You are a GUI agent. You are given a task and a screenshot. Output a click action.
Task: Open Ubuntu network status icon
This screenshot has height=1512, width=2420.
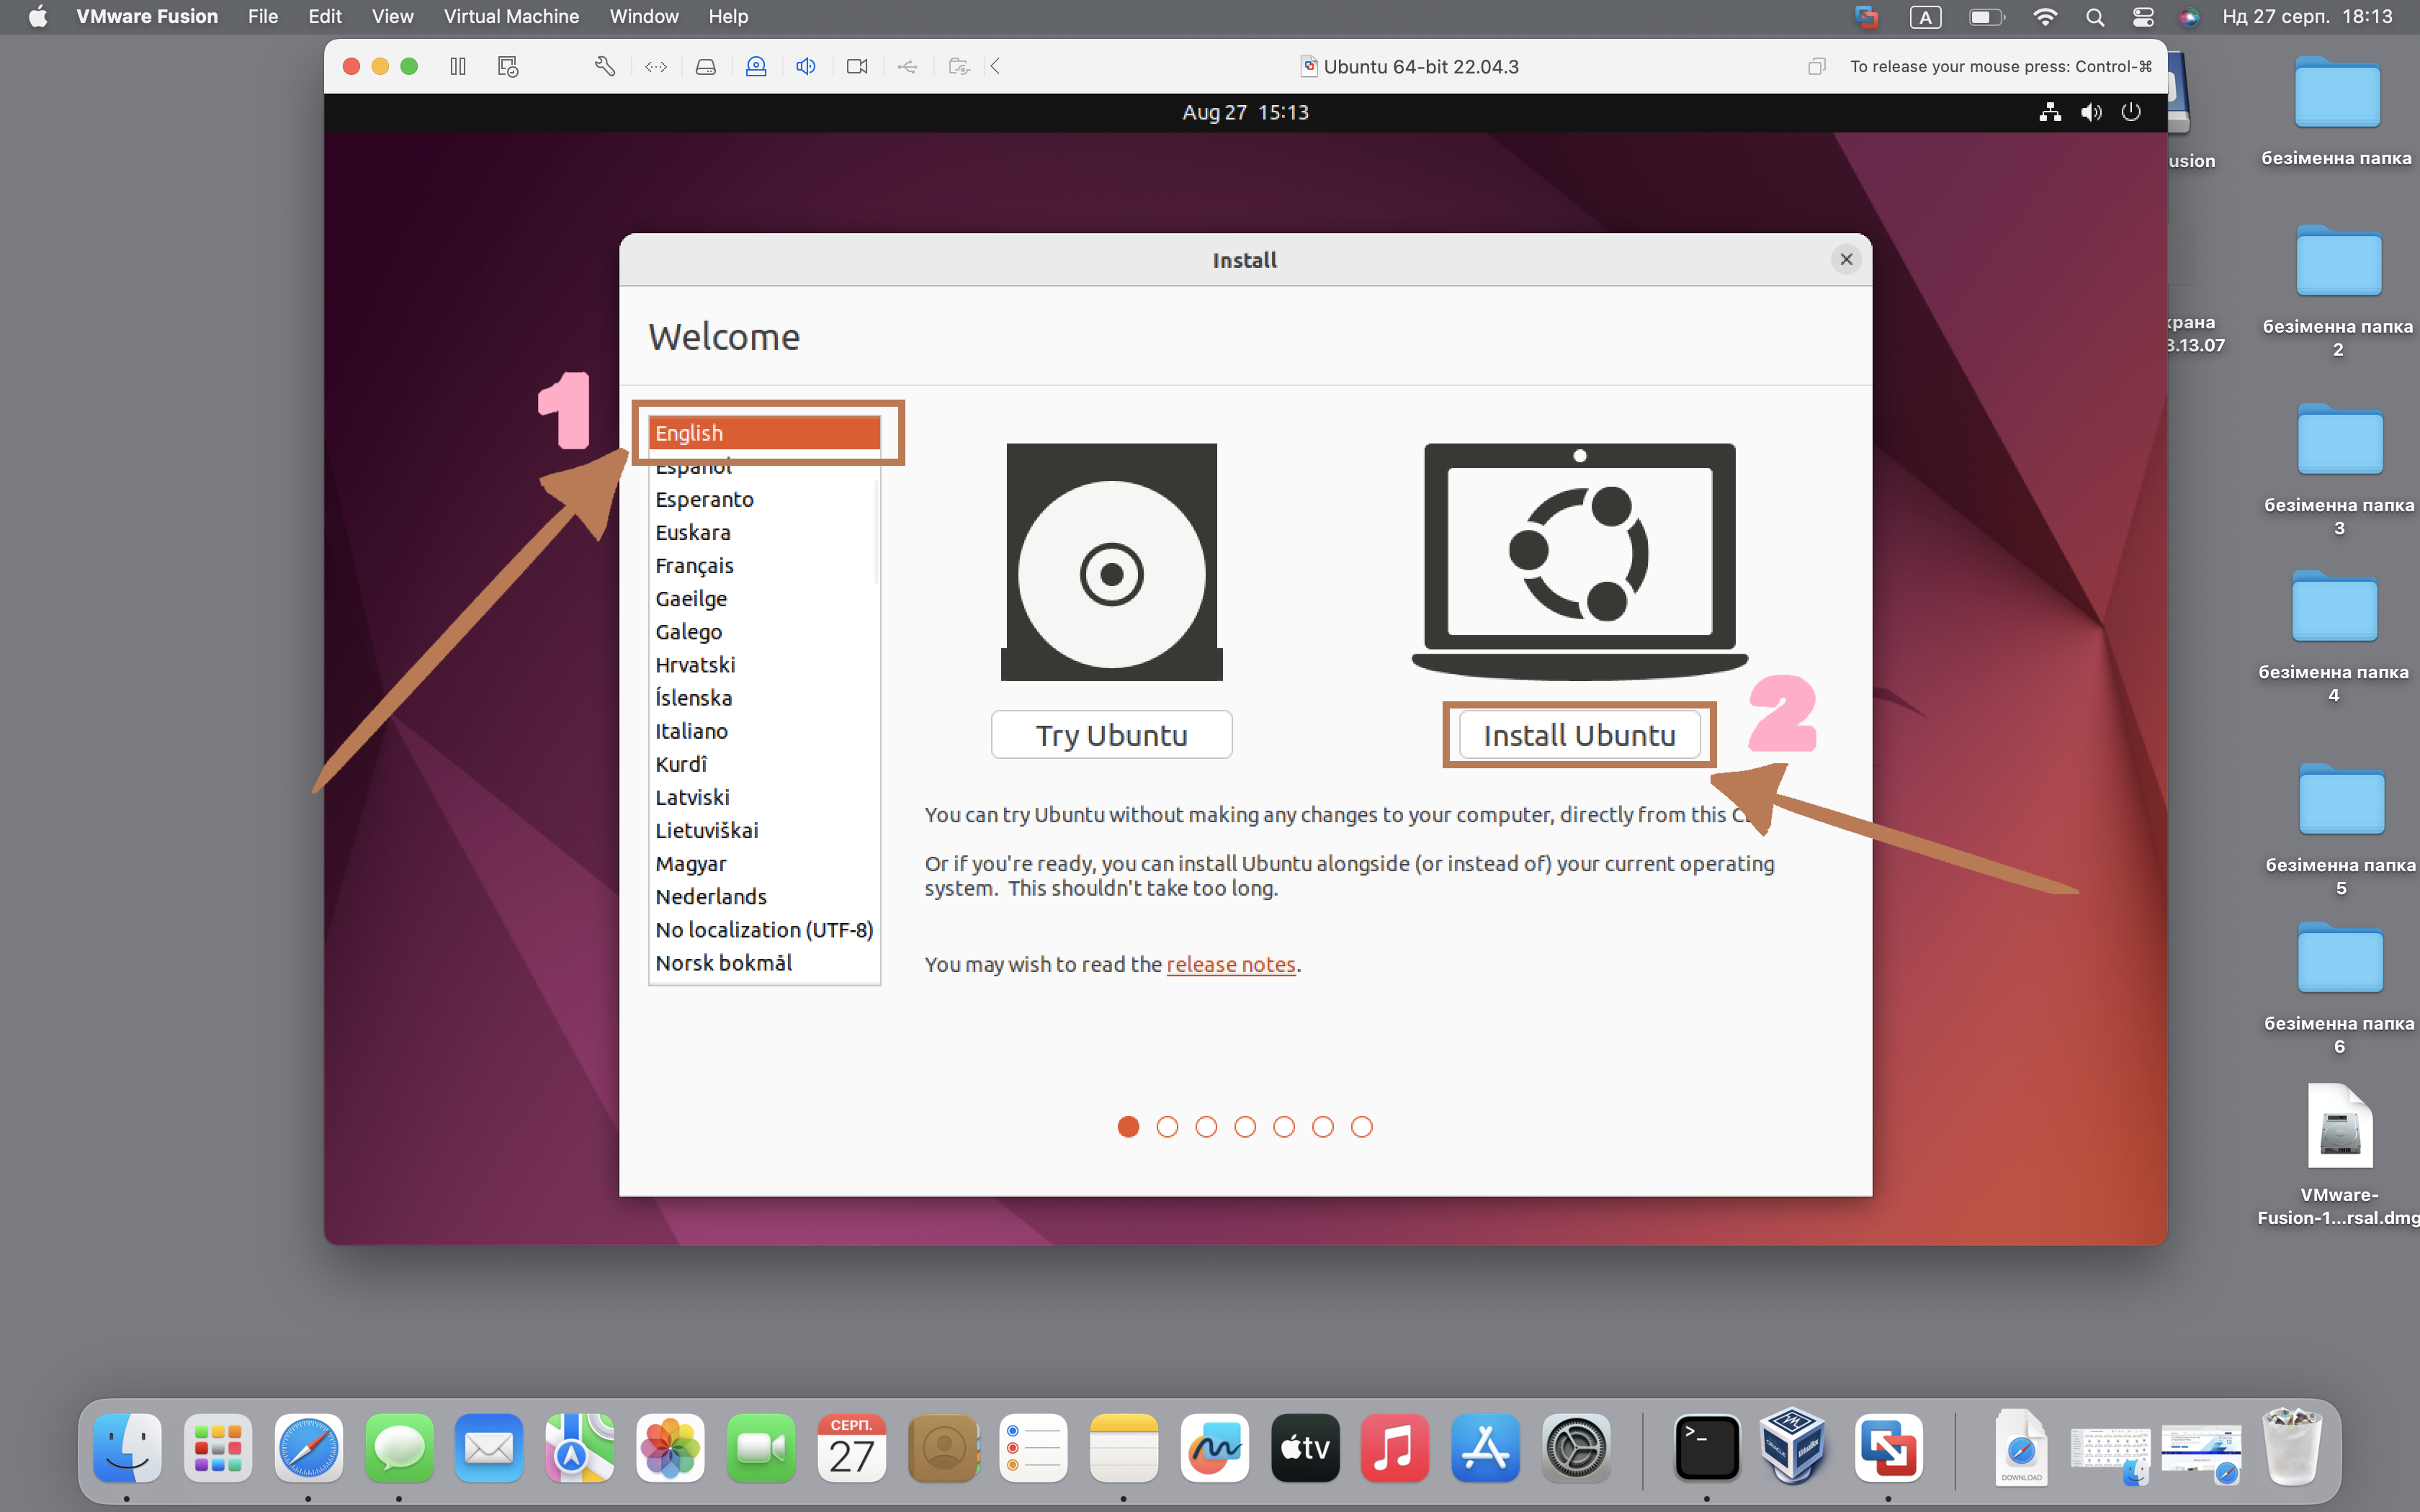click(2050, 112)
